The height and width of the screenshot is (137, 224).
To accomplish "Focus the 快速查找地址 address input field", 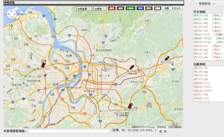I will click(x=69, y=131).
